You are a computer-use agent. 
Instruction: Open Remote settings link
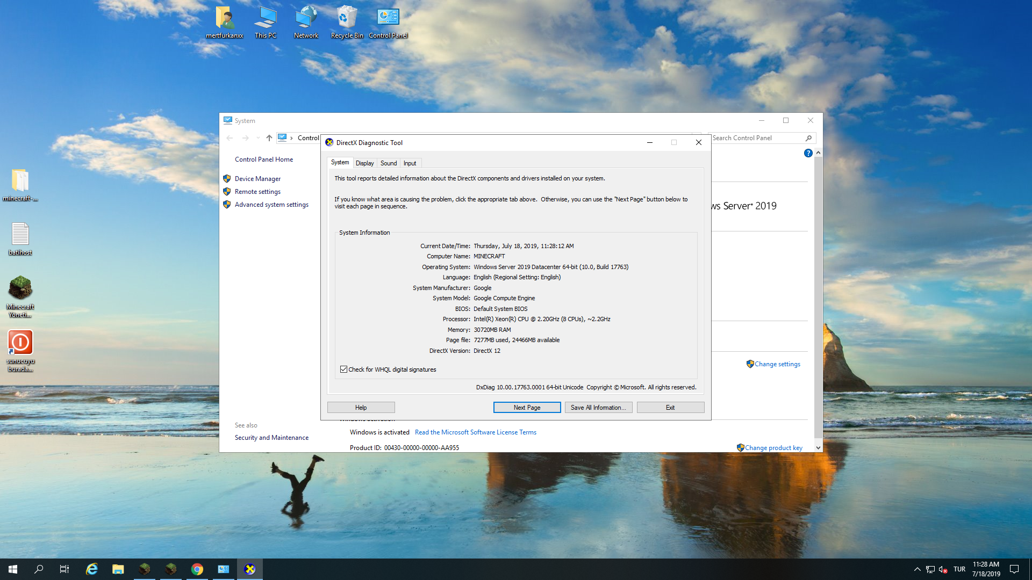pos(257,192)
